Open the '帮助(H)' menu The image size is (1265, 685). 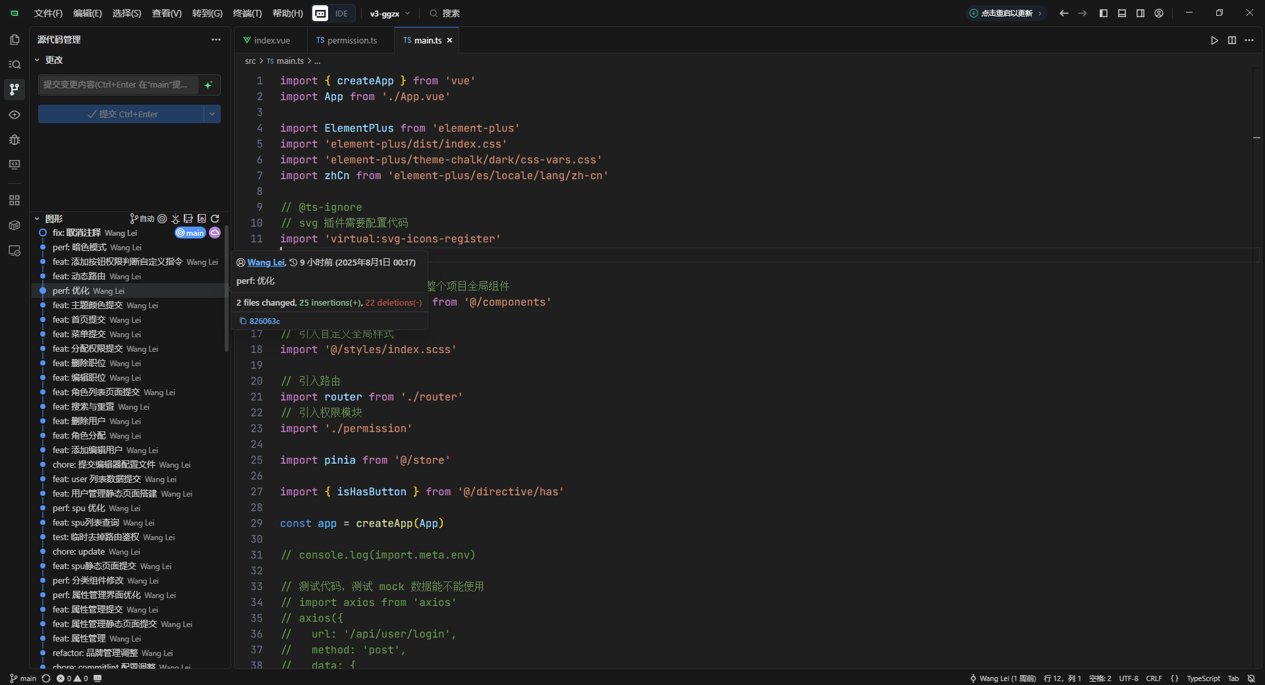288,13
